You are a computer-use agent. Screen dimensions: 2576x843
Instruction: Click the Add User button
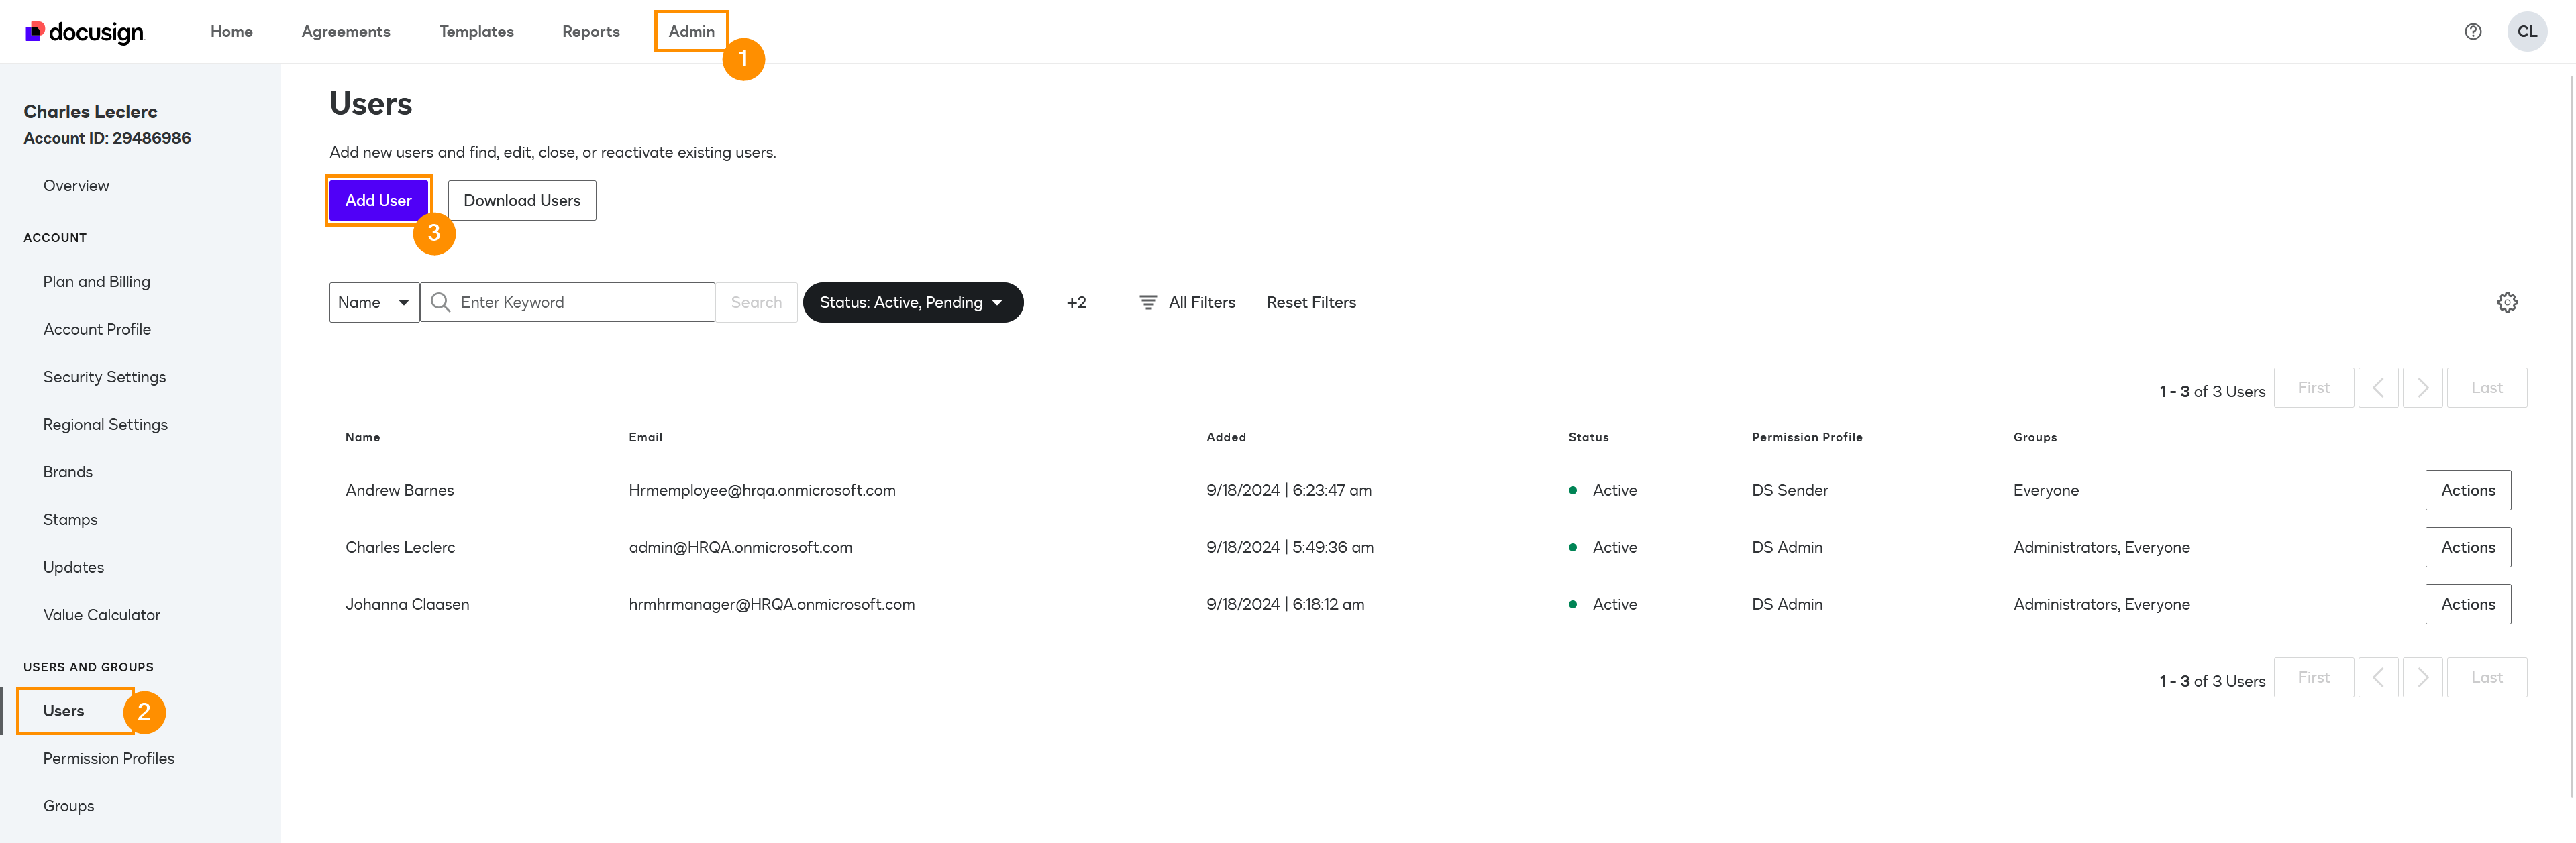click(378, 200)
